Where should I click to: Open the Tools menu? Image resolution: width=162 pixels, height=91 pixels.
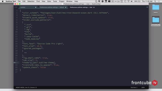pyautogui.click(x=55, y=1)
